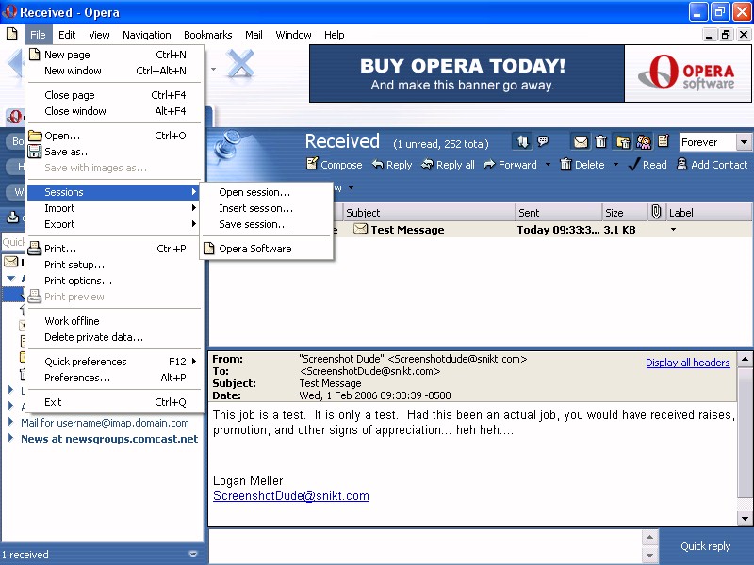Image resolution: width=754 pixels, height=565 pixels.
Task: Click Reply all in the mail toolbar
Action: pyautogui.click(x=448, y=165)
